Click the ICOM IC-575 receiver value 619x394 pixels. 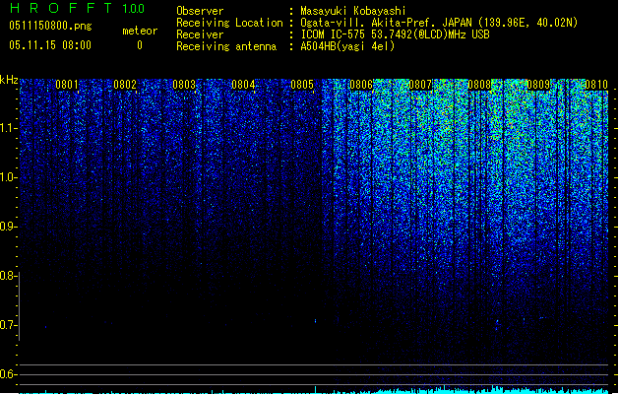tap(395, 34)
